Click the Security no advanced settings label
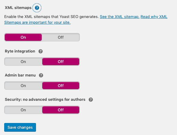 click(45, 99)
